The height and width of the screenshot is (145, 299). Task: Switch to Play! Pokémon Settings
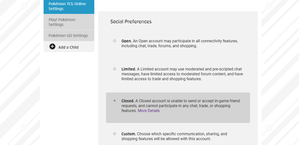(69, 22)
